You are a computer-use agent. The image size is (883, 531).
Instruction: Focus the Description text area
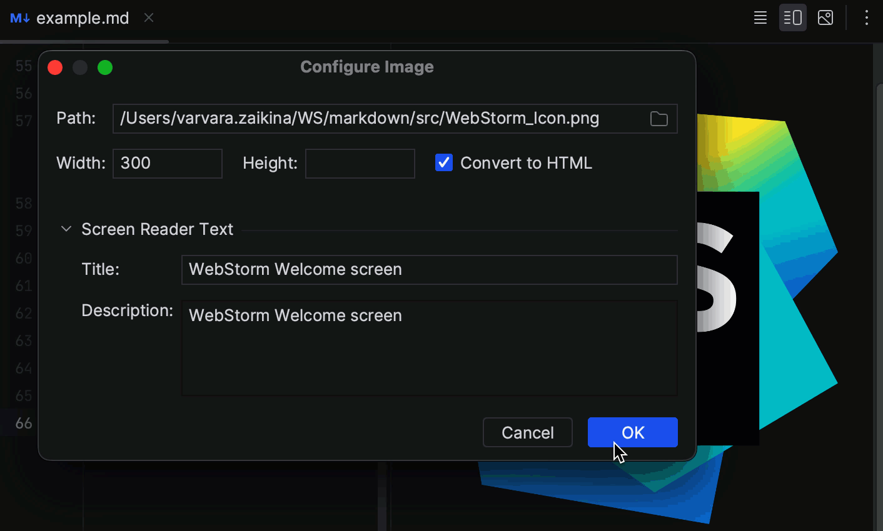pyautogui.click(x=429, y=348)
